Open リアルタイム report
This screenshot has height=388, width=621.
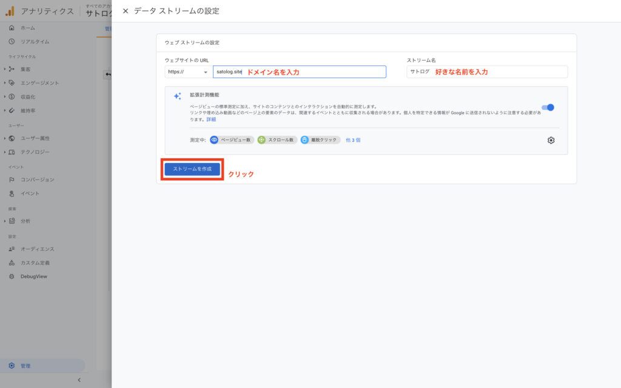pyautogui.click(x=35, y=42)
